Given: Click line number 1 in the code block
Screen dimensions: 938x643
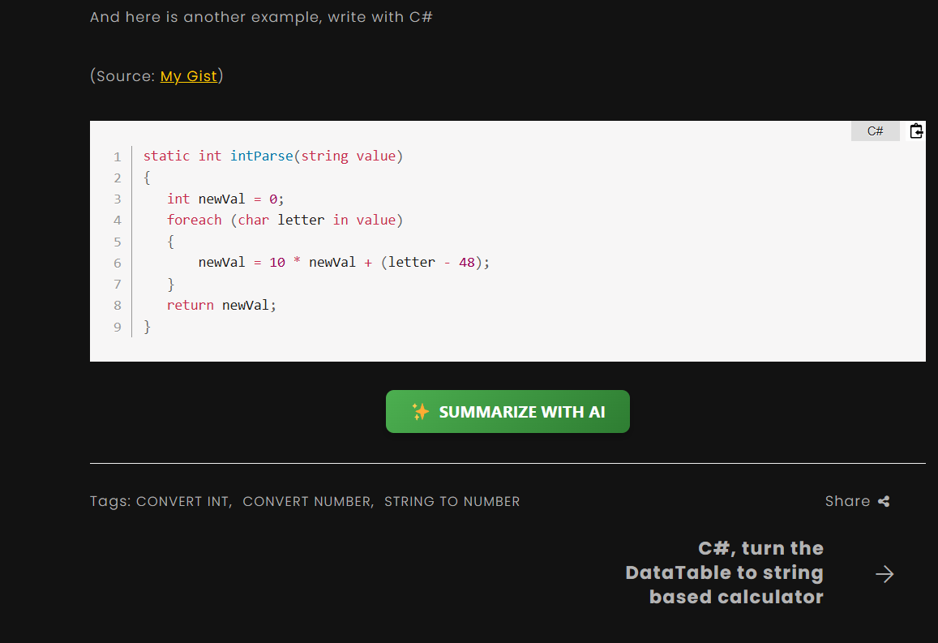Looking at the screenshot, I should [117, 156].
